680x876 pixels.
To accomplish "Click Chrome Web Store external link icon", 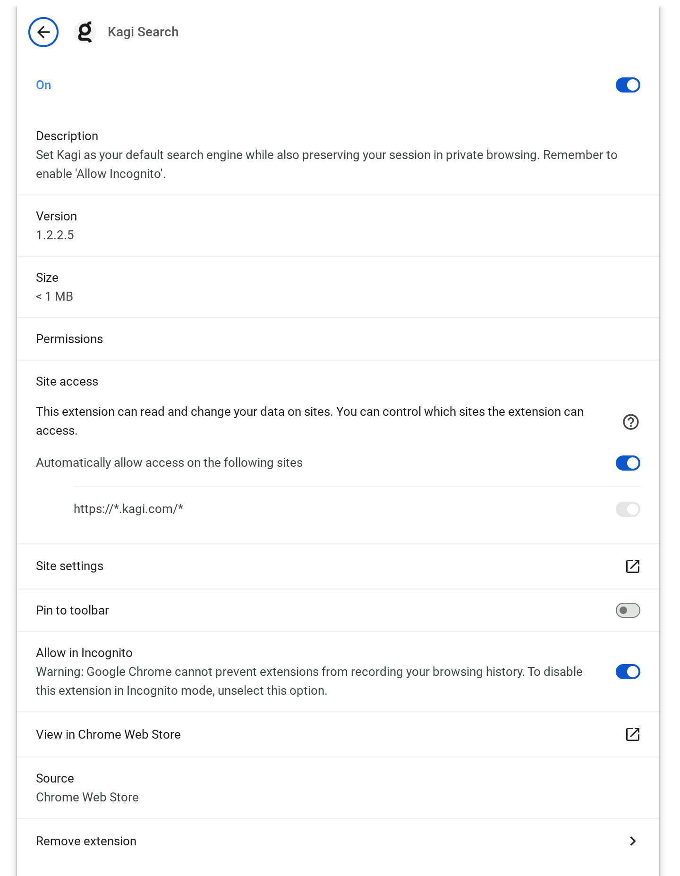I will (x=632, y=734).
